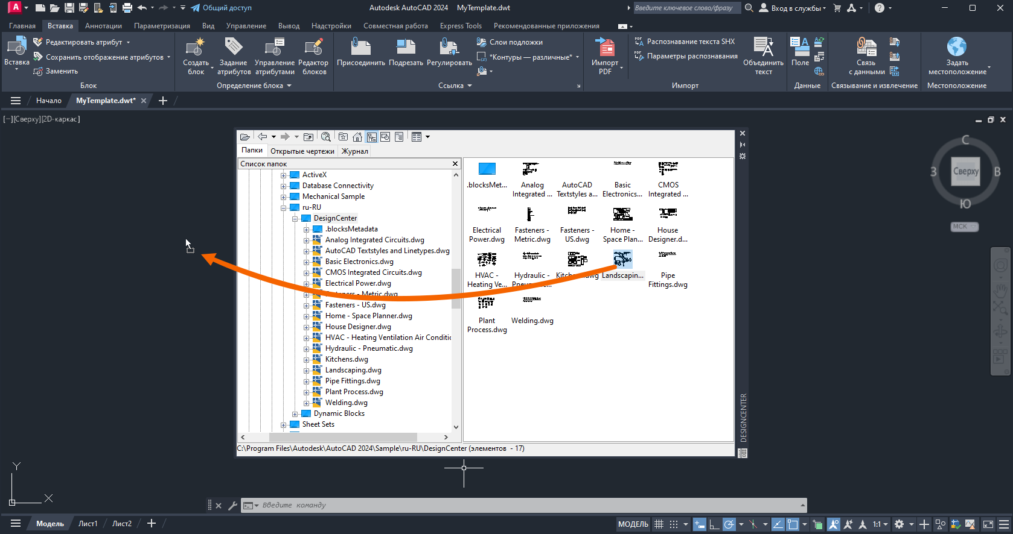The image size is (1013, 534).
Task: Click the Начало start tab
Action: click(x=48, y=101)
